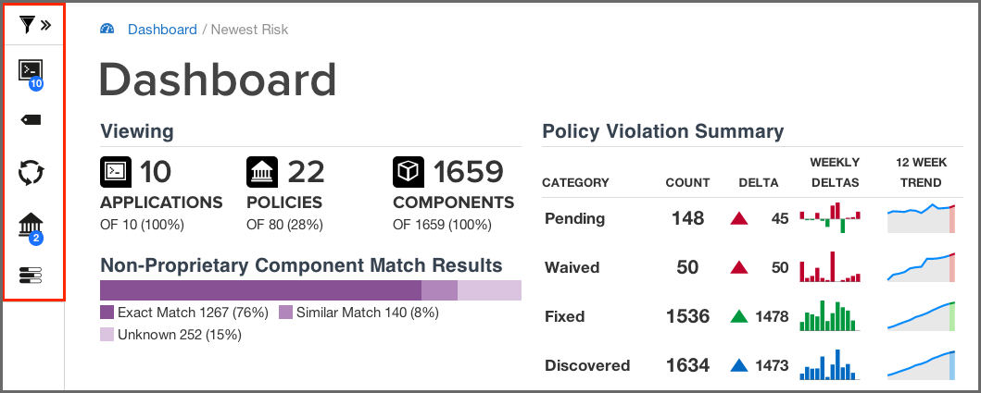This screenshot has width=981, height=393.
Task: Open the Waived weekly deltas bar chart
Action: click(830, 267)
